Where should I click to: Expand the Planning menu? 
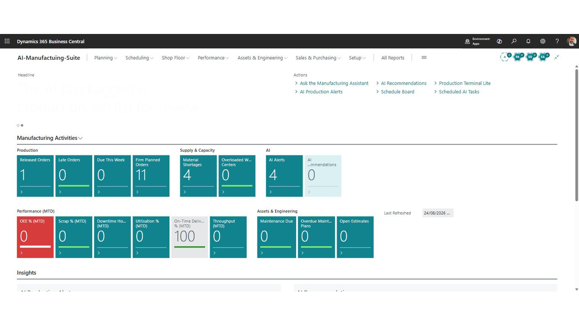[x=106, y=58]
